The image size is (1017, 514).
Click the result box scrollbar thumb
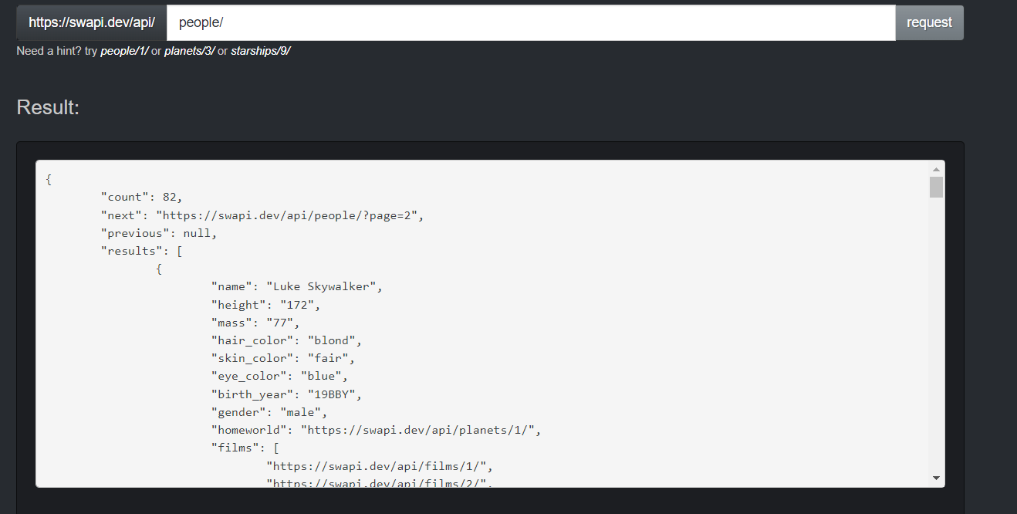[936, 187]
